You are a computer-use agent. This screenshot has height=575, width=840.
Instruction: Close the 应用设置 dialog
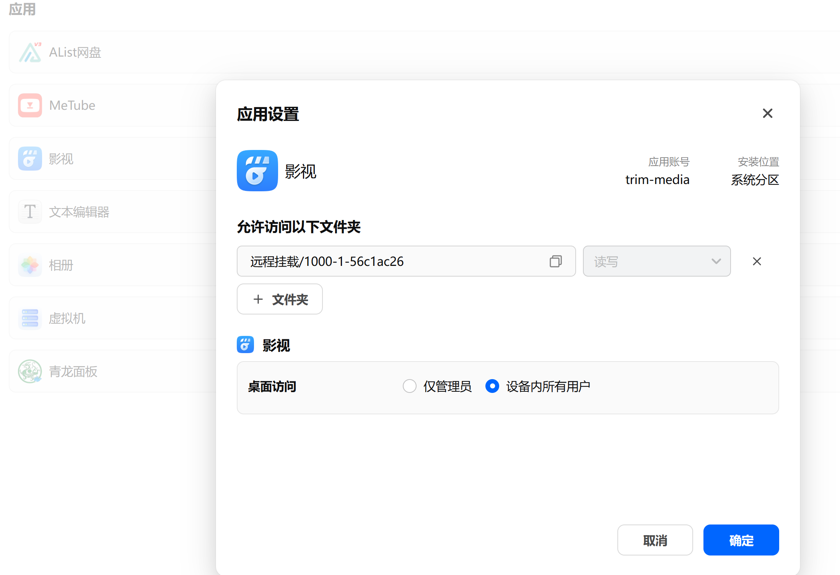tap(767, 113)
